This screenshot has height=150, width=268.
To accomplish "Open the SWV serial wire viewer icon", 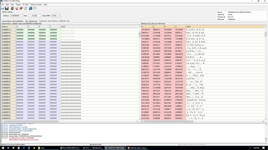I will click(x=35, y=8).
